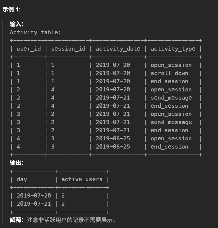This screenshot has height=228, width=218.
Task: Click 2019-07-20 in the output table
Action: pyautogui.click(x=34, y=196)
